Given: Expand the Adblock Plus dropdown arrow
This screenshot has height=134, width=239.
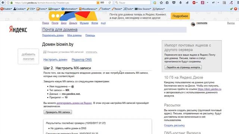Looking at the screenshot, I should point(197,3).
